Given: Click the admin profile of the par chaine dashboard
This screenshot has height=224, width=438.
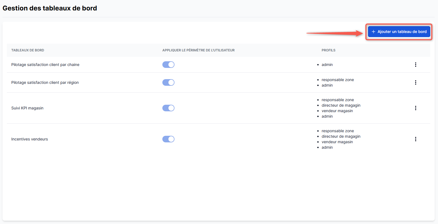Looking at the screenshot, I should pyautogui.click(x=327, y=65).
